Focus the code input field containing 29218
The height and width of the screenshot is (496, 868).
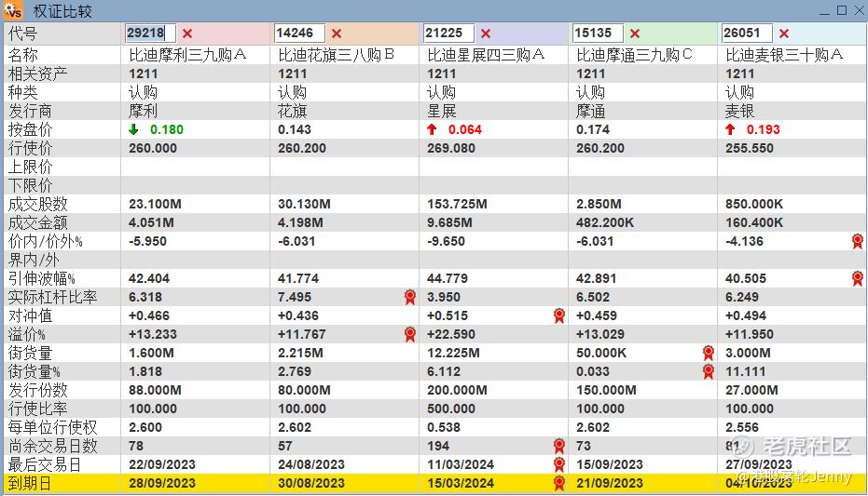click(151, 34)
